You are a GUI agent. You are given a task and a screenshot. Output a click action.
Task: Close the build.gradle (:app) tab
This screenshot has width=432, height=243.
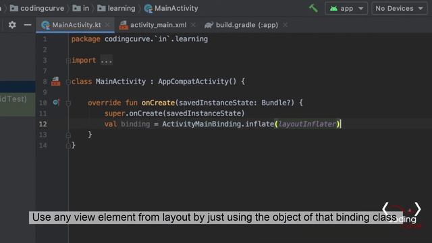click(x=285, y=25)
